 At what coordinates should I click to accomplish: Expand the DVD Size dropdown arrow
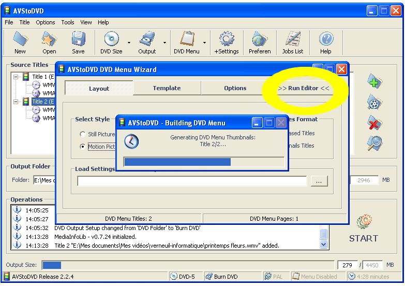(x=129, y=43)
